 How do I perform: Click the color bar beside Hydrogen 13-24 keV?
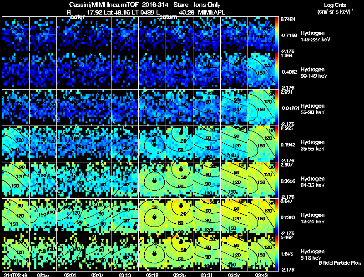pyautogui.click(x=277, y=217)
